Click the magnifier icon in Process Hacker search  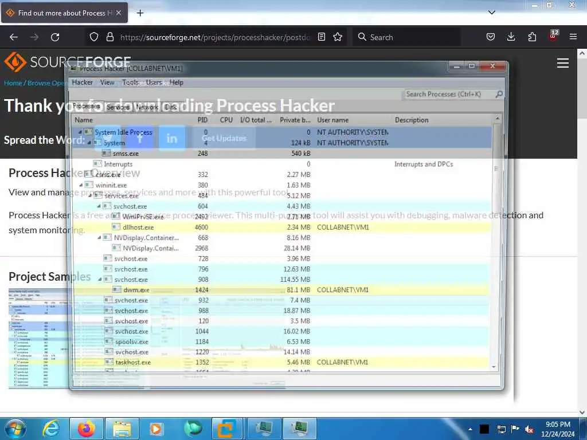(499, 95)
